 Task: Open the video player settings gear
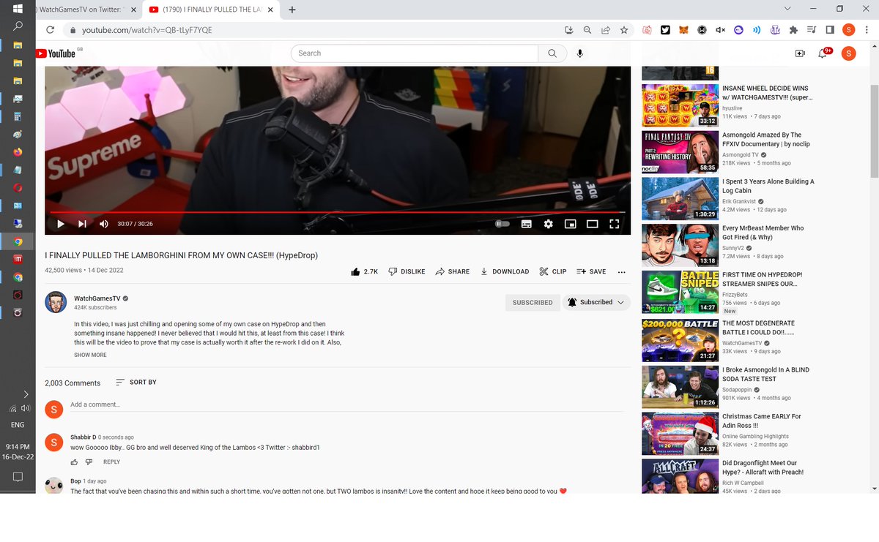click(548, 224)
